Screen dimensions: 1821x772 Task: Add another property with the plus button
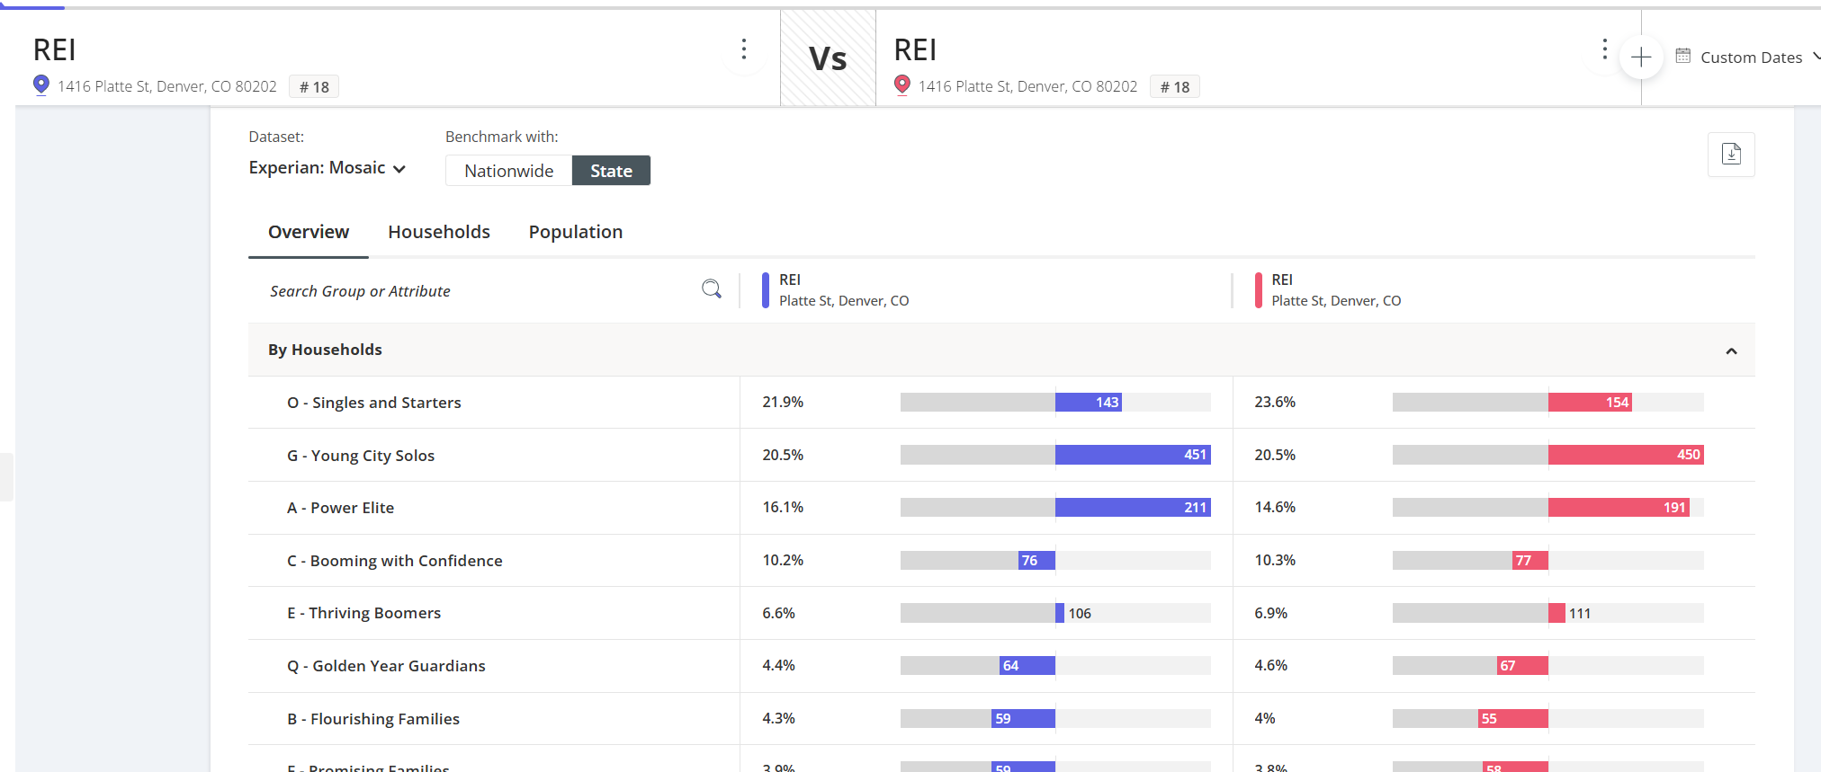1641,58
